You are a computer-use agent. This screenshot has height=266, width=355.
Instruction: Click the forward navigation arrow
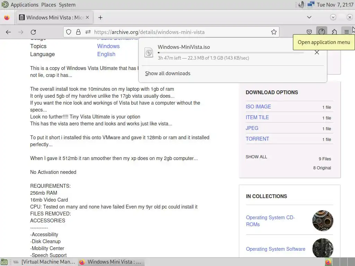tap(20, 32)
